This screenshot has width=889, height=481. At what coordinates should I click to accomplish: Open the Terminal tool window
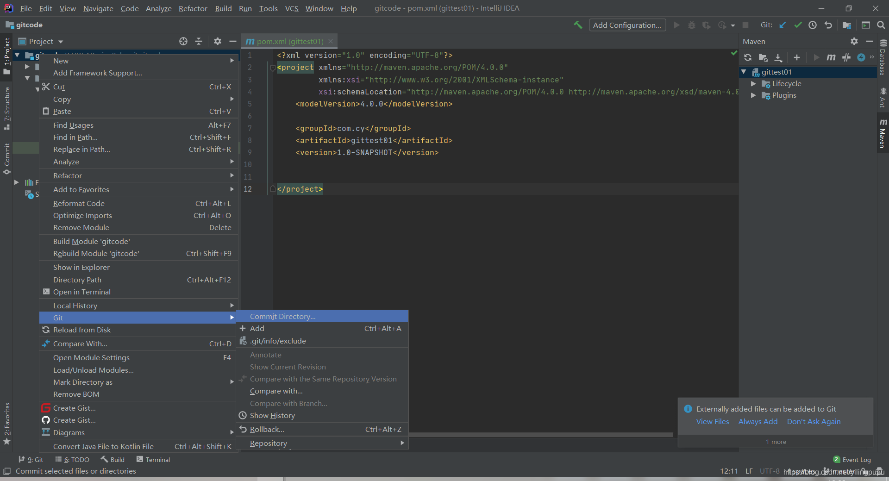tap(153, 460)
